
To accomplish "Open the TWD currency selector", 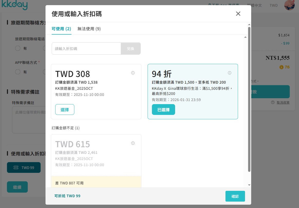I will (273, 5).
